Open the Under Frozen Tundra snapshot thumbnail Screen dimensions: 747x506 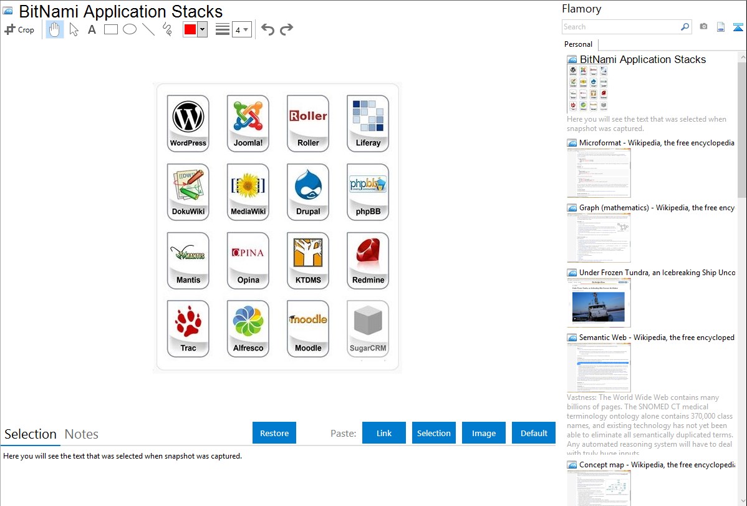[x=599, y=303]
